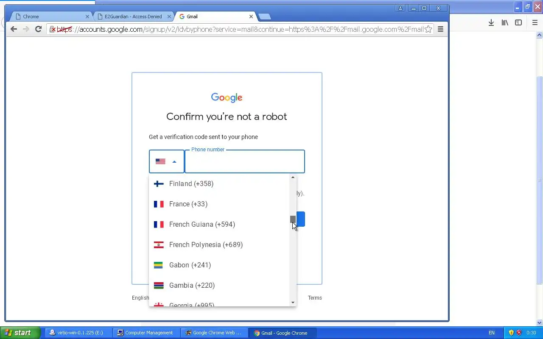
Task: Close the Gmail tab
Action: [251, 17]
